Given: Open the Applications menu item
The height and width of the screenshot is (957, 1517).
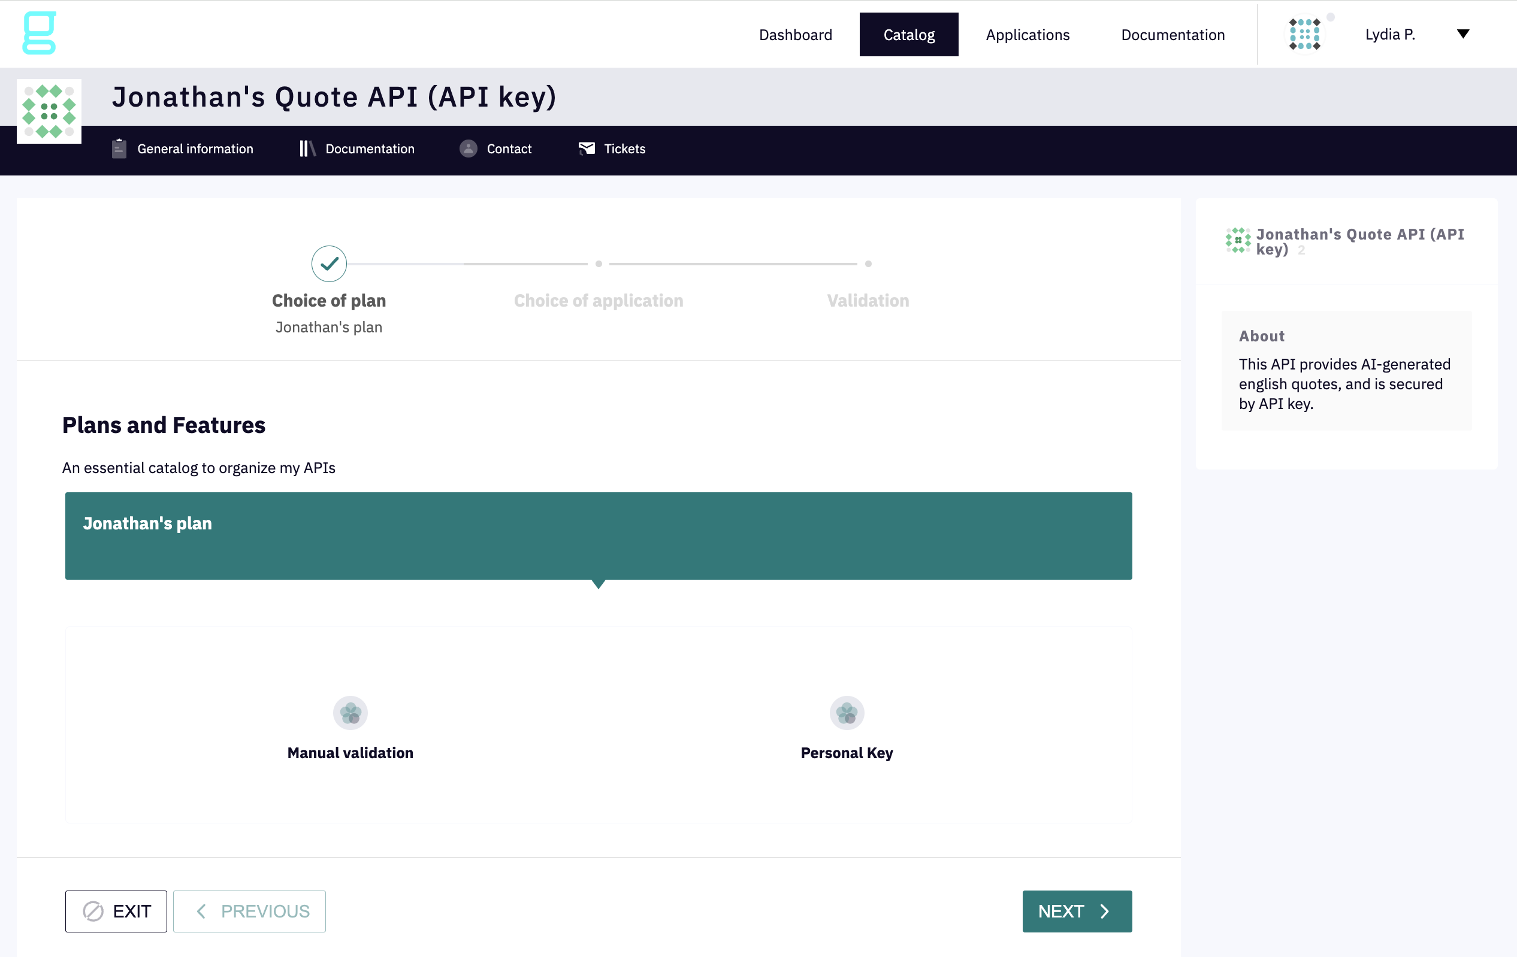Looking at the screenshot, I should pos(1027,35).
